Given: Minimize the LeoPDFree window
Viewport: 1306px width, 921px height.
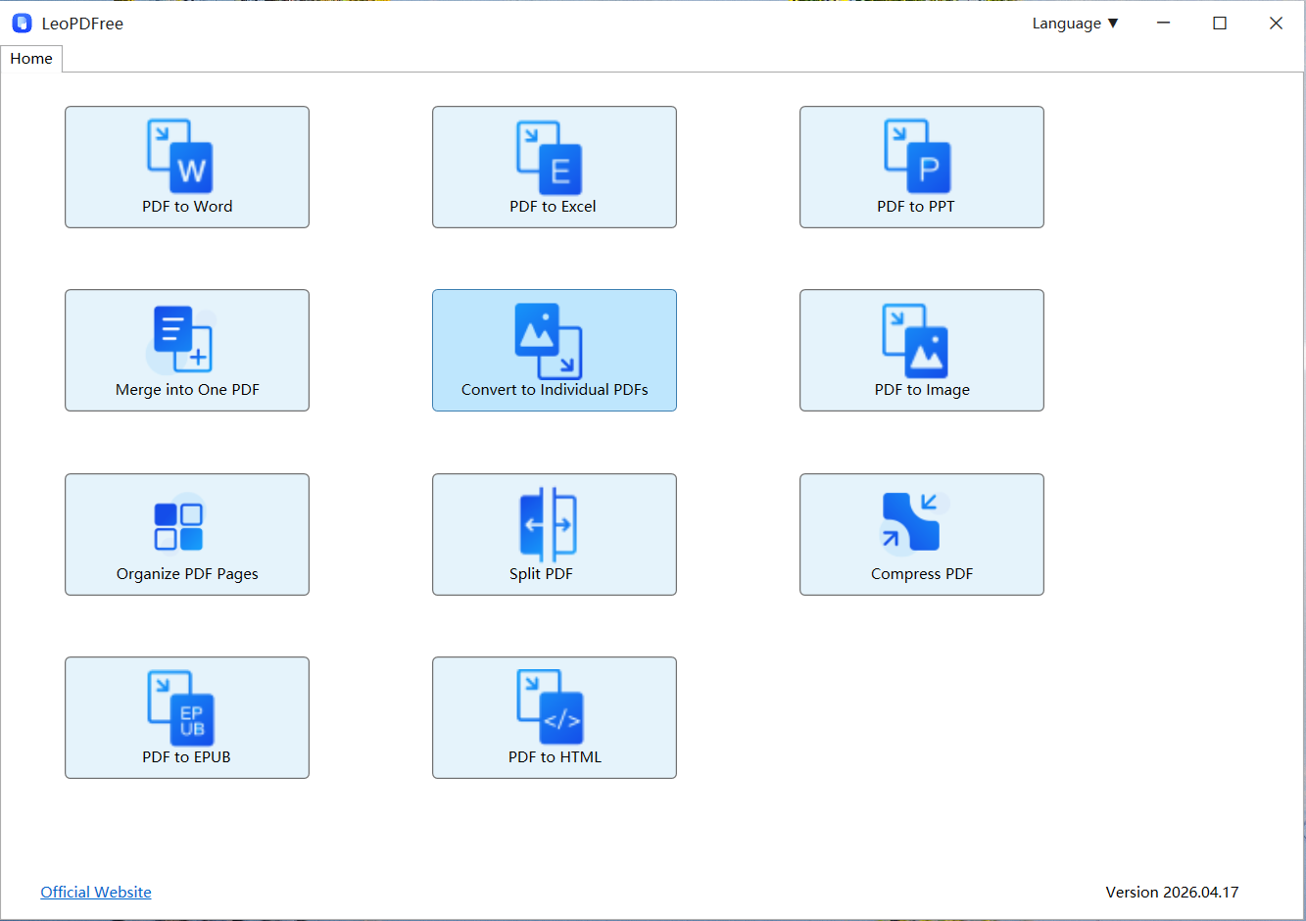Looking at the screenshot, I should tap(1163, 24).
